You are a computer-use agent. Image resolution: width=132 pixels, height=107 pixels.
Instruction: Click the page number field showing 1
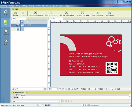click(x=92, y=89)
